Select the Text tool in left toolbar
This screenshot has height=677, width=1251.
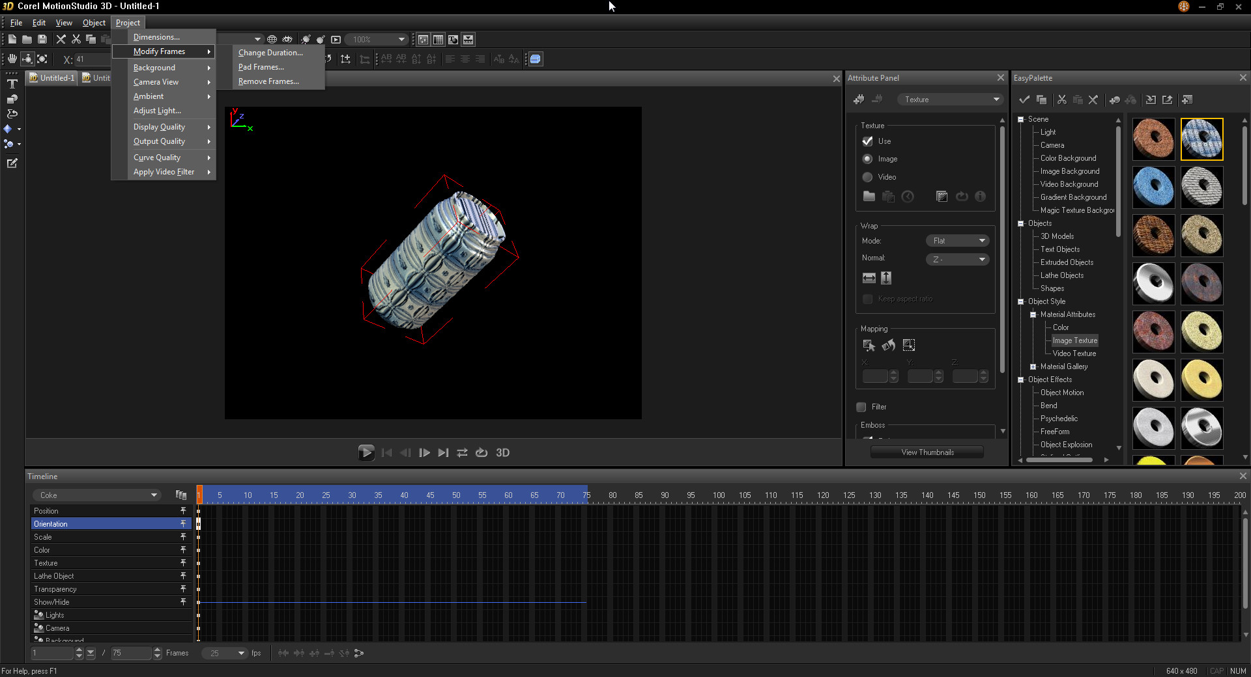[x=12, y=84]
